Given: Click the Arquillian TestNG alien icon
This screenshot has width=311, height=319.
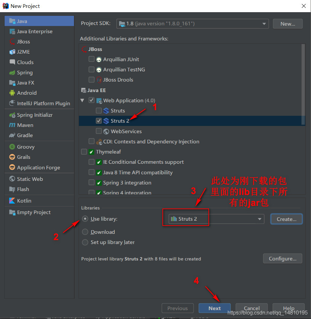Looking at the screenshot, I should [x=99, y=70].
